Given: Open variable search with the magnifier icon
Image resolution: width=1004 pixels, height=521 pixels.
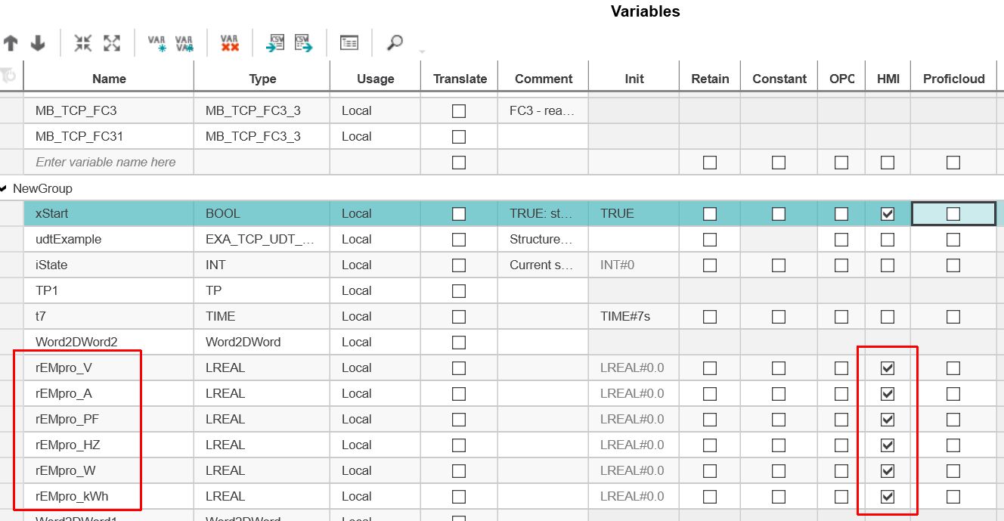Looking at the screenshot, I should pyautogui.click(x=393, y=42).
